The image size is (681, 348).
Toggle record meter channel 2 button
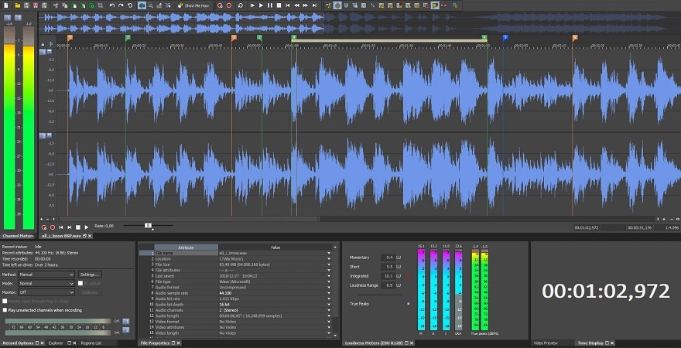[x=126, y=330]
